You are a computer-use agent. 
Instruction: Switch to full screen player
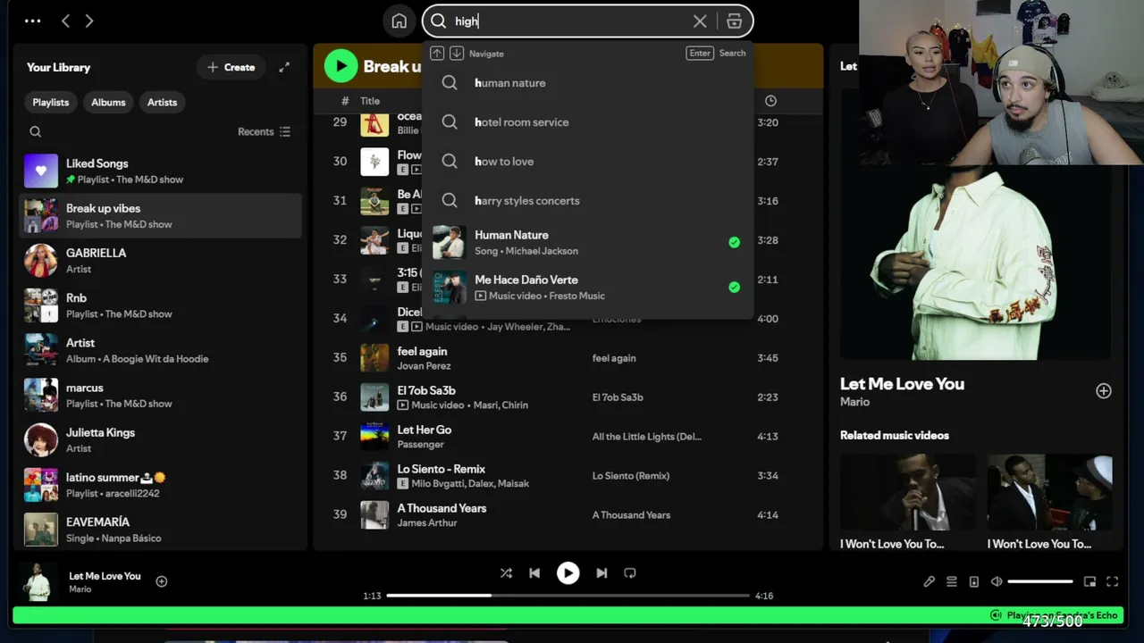[1112, 581]
